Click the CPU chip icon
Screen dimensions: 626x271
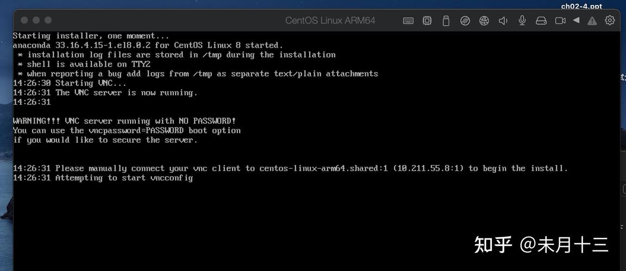427,21
